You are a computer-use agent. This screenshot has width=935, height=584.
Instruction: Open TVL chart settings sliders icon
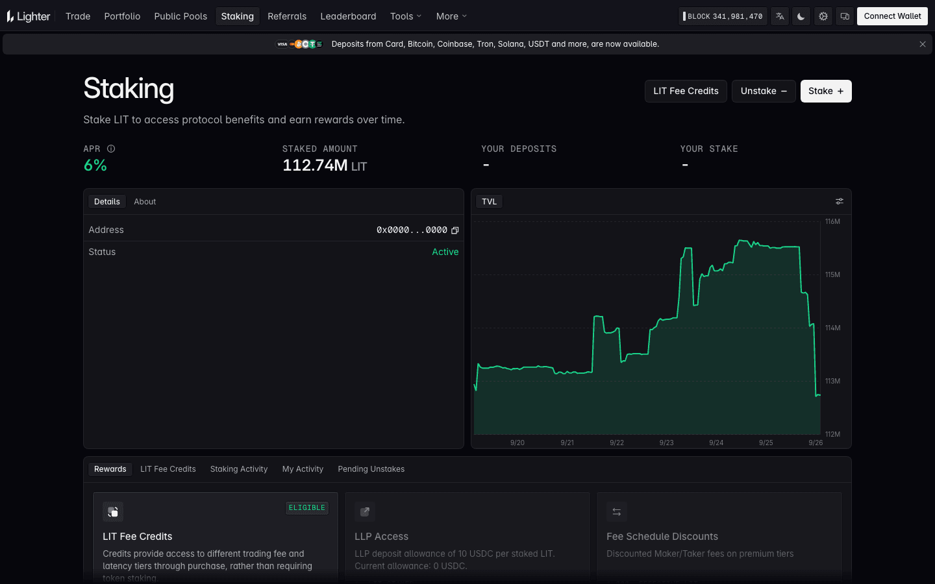pos(840,202)
